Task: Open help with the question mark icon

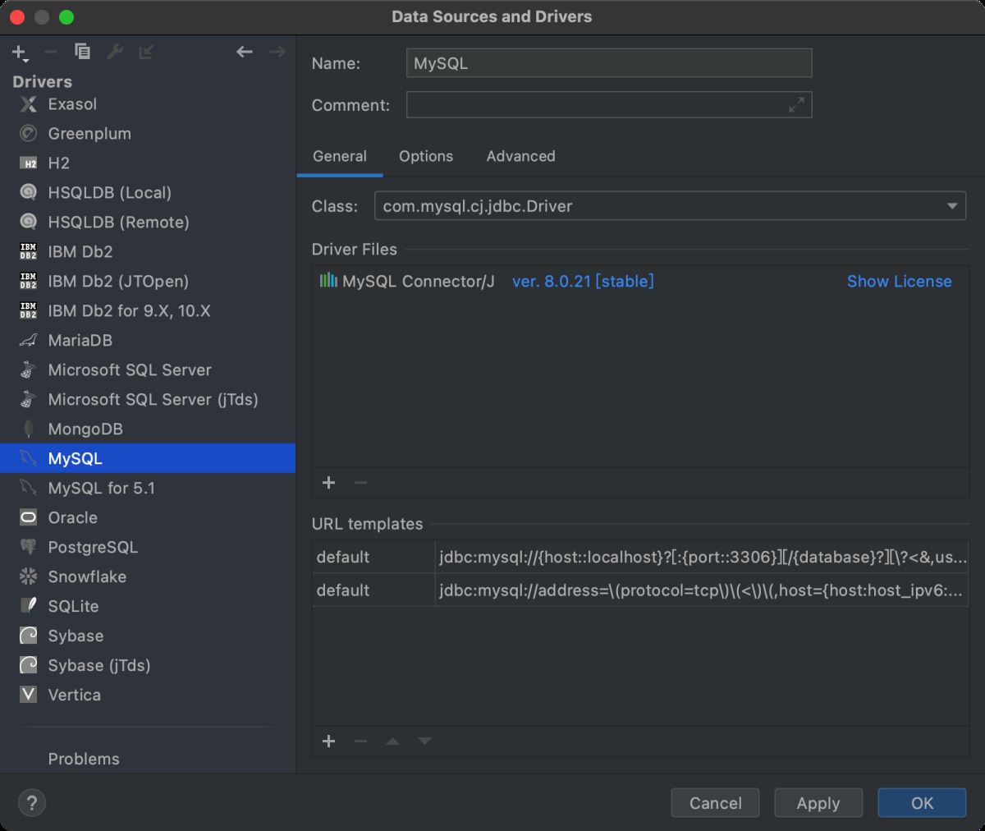Action: tap(32, 803)
